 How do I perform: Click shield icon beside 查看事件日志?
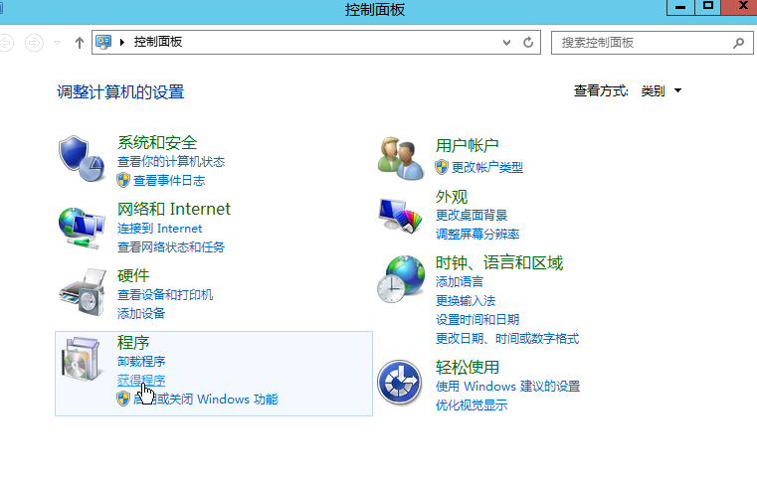click(x=123, y=181)
